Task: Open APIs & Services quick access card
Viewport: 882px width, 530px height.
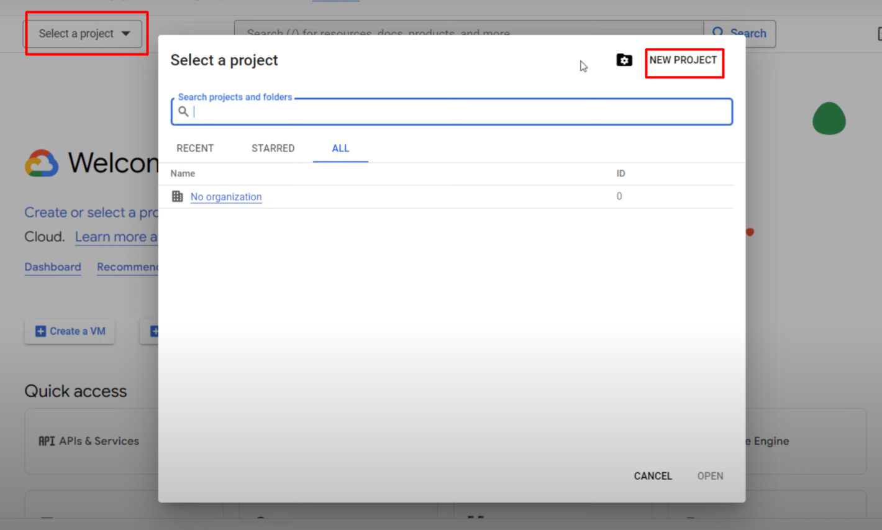Action: pos(91,441)
